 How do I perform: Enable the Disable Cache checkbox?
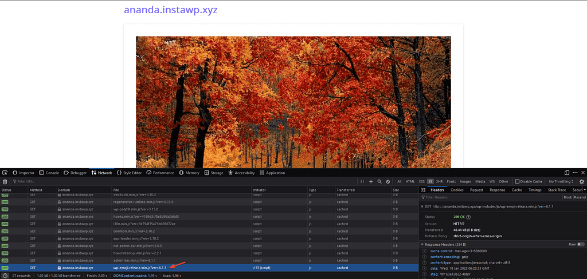[x=517, y=181]
